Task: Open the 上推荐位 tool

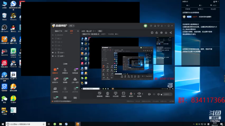Action: tap(55, 90)
